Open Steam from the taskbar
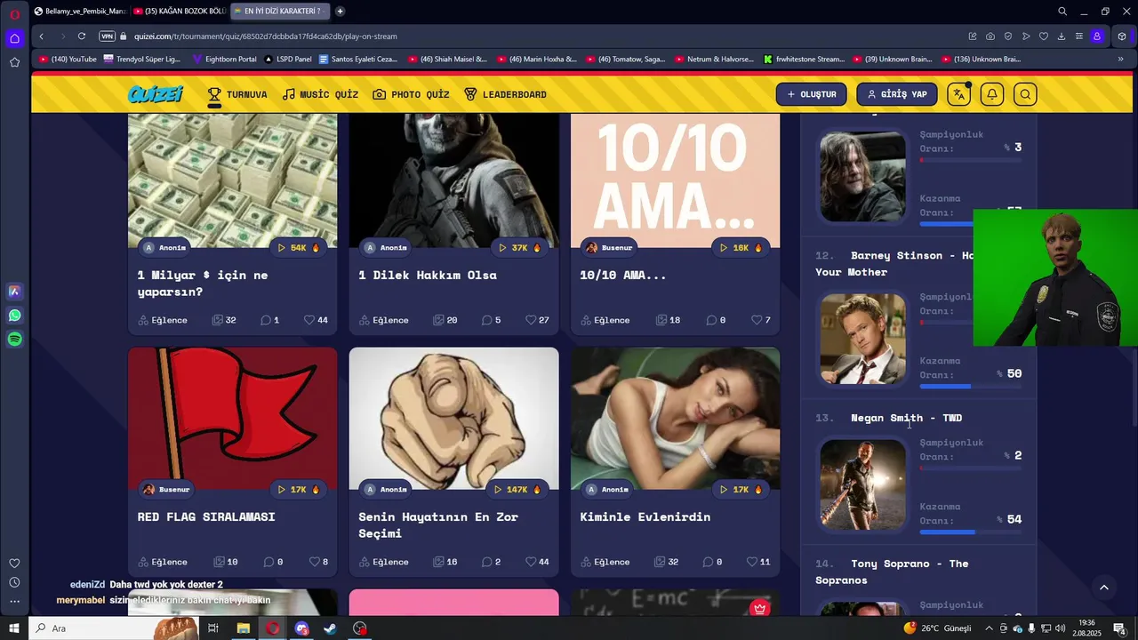 pos(330,628)
